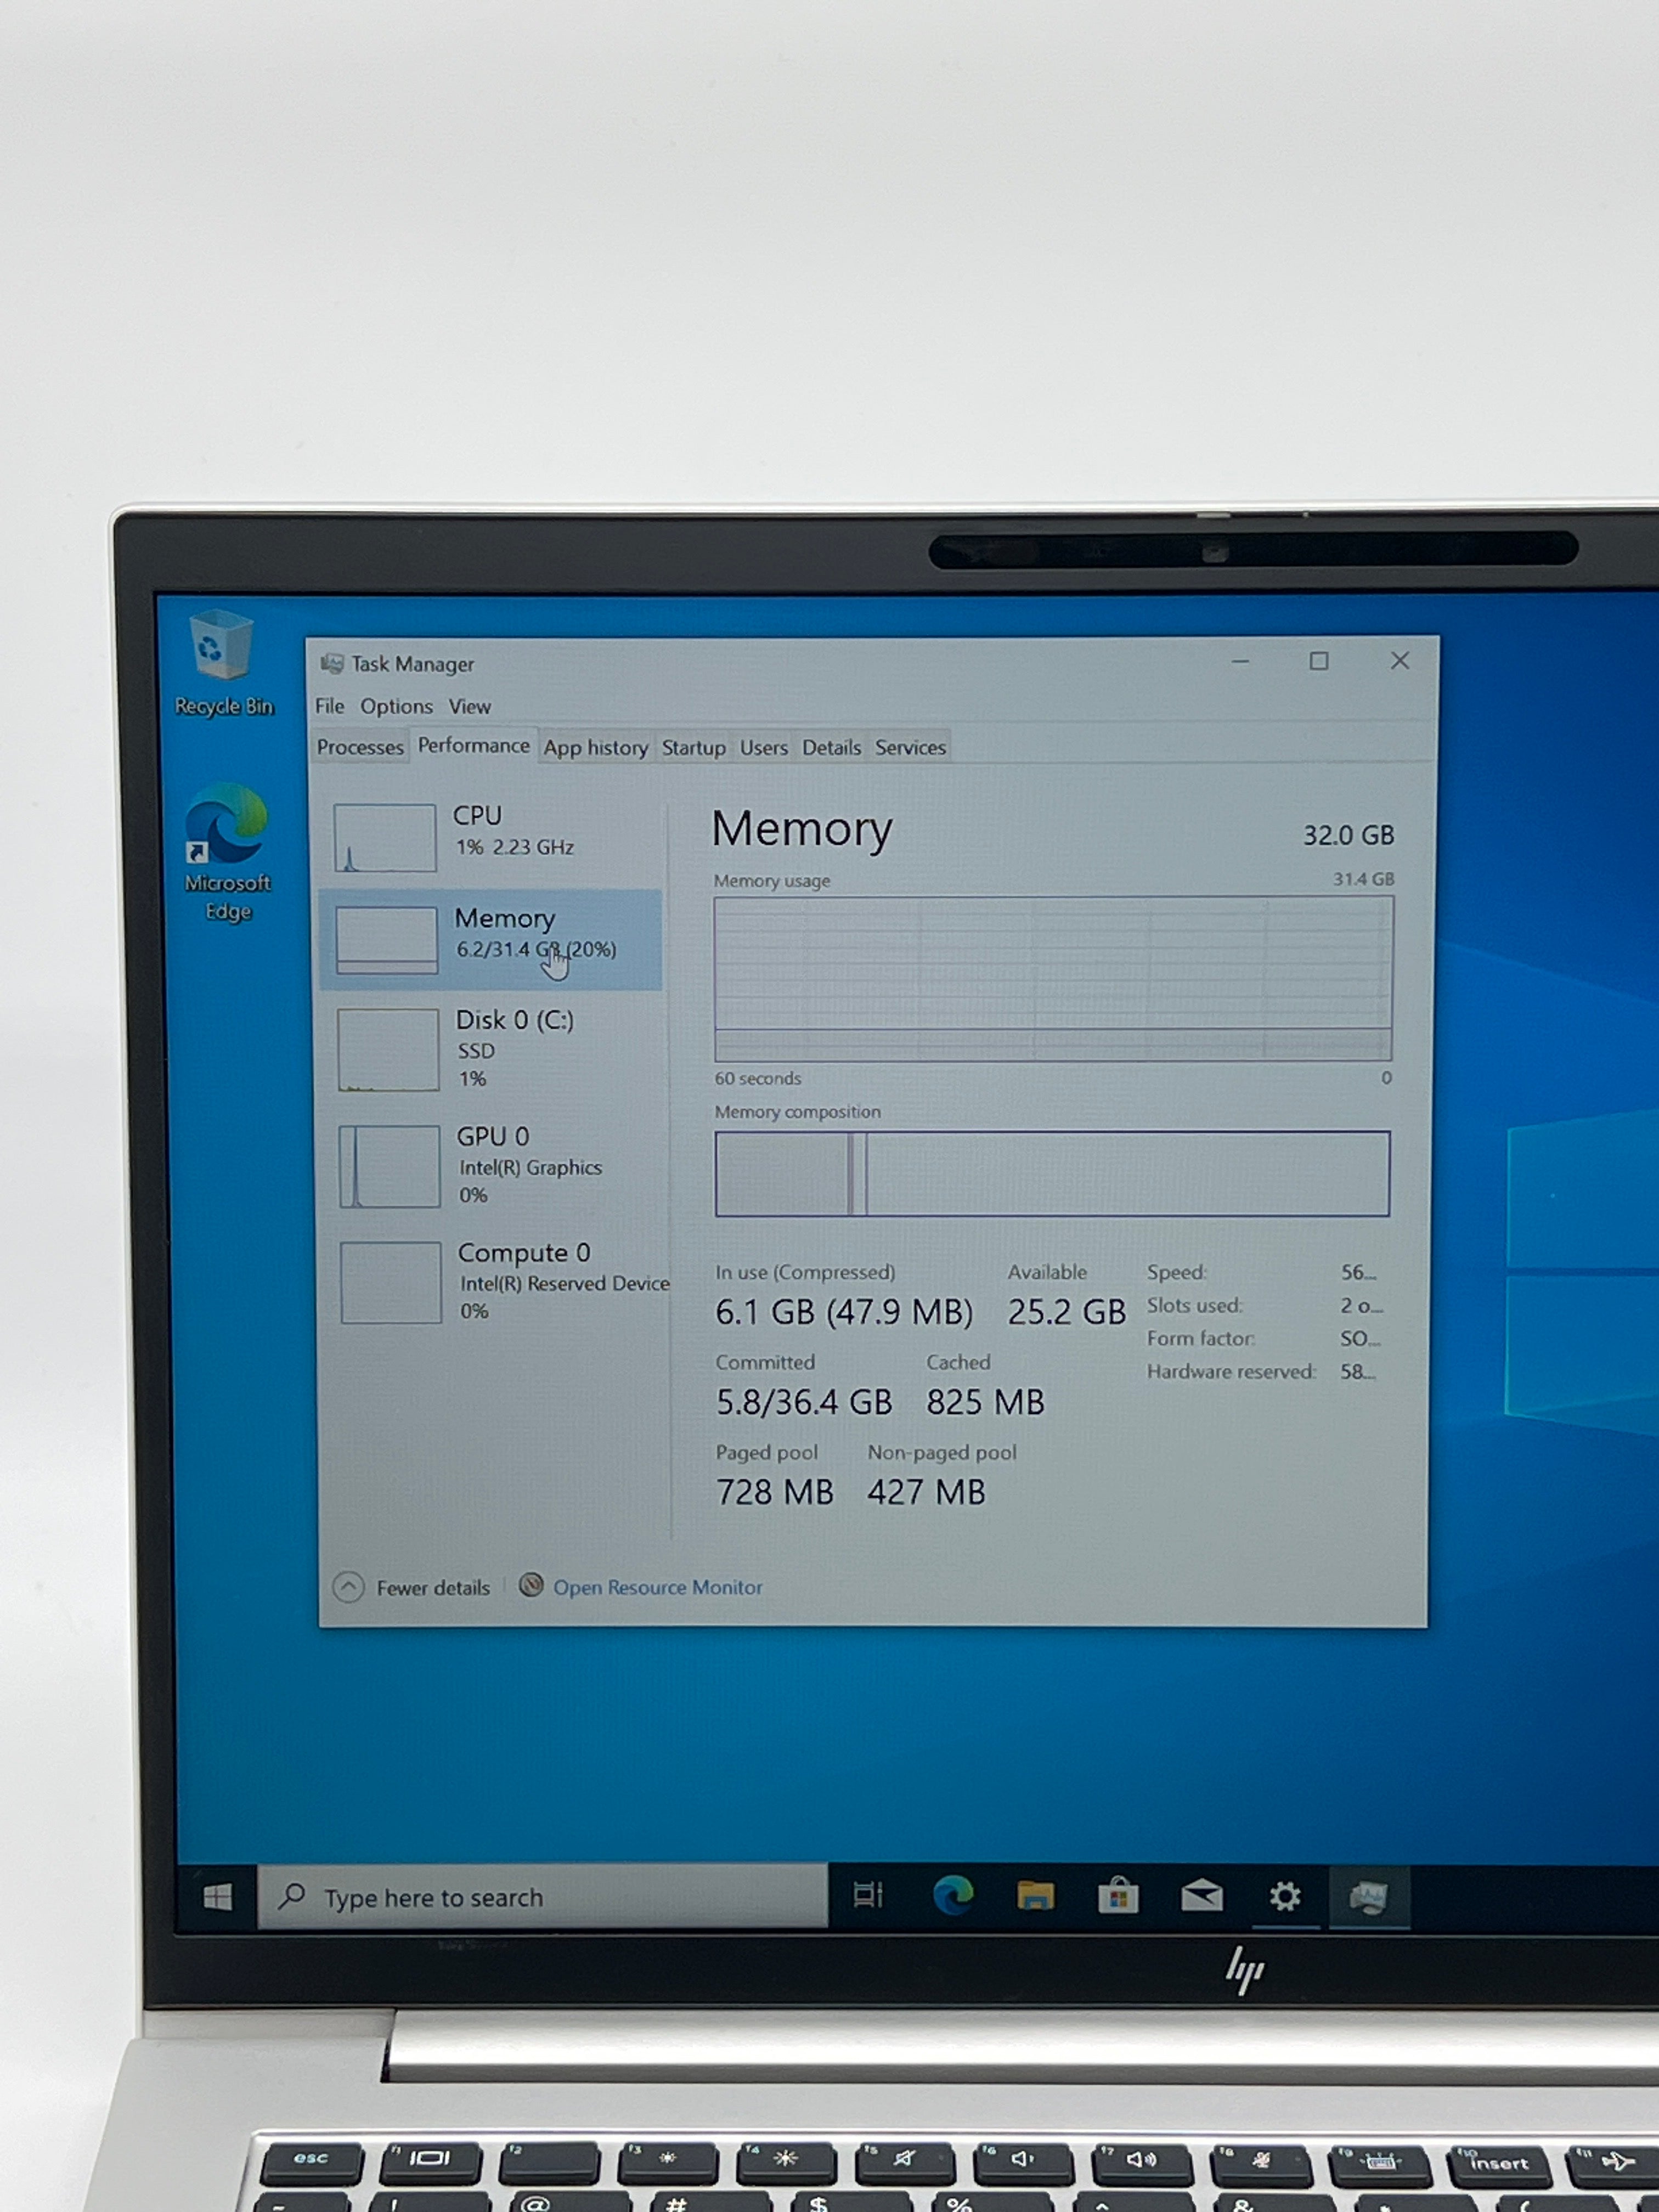Screen dimensions: 1659x2212
Task: Click the Windows Start button
Action: [x=217, y=1897]
